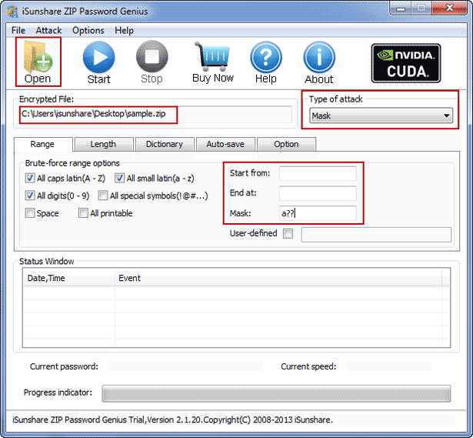
Task: Click the End at input field
Action: click(318, 193)
